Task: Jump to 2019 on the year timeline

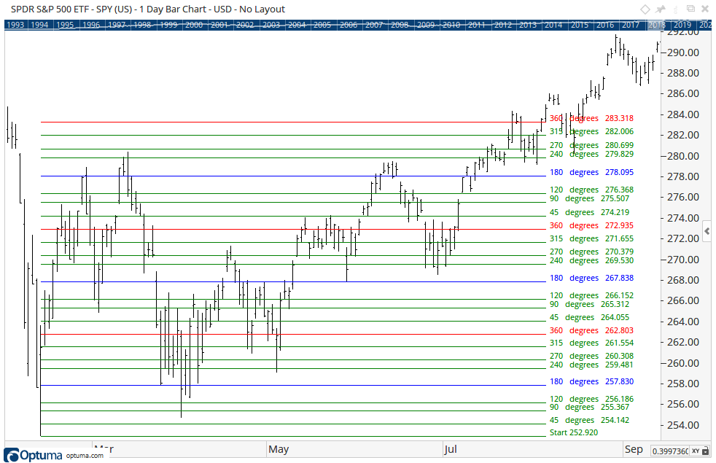Action: tap(682, 25)
